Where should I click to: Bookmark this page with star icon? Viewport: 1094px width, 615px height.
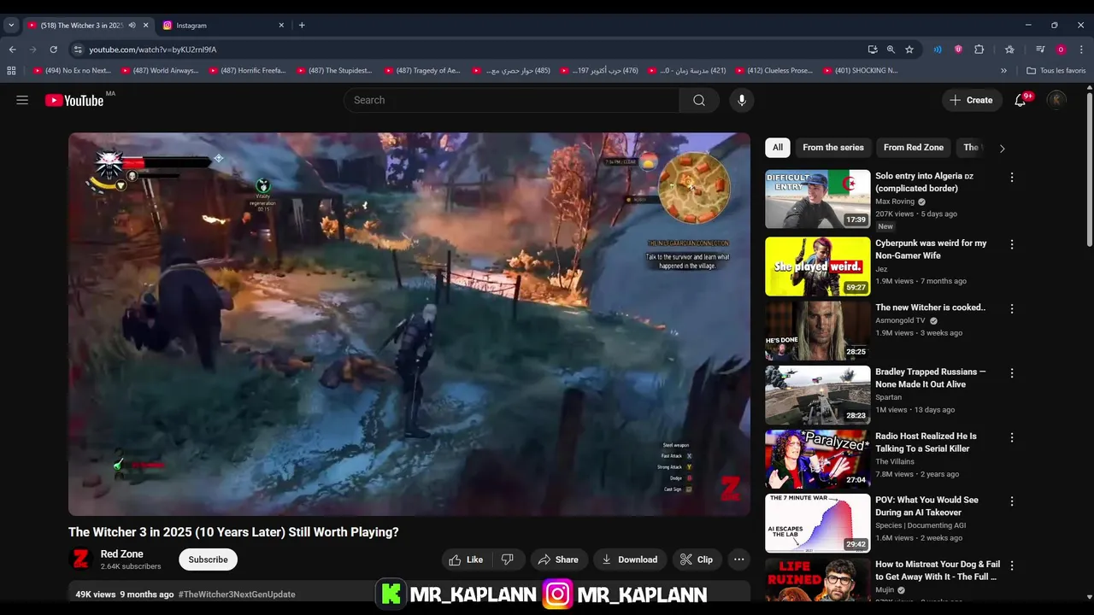coord(909,50)
